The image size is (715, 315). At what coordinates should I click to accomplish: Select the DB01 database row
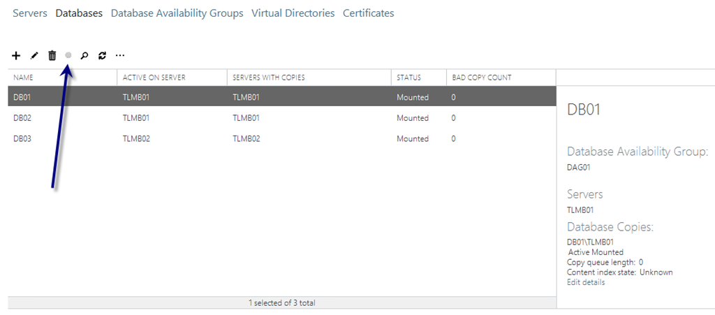(282, 97)
